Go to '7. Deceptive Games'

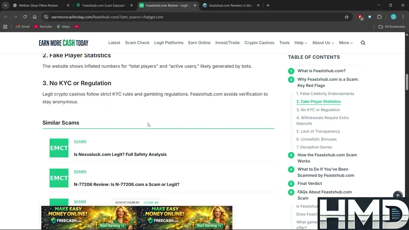click(314, 147)
